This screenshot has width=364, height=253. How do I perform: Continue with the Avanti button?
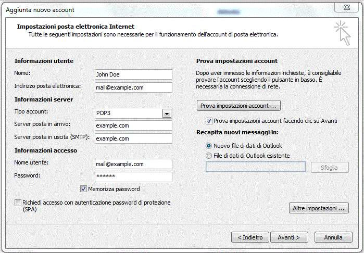[289, 237]
